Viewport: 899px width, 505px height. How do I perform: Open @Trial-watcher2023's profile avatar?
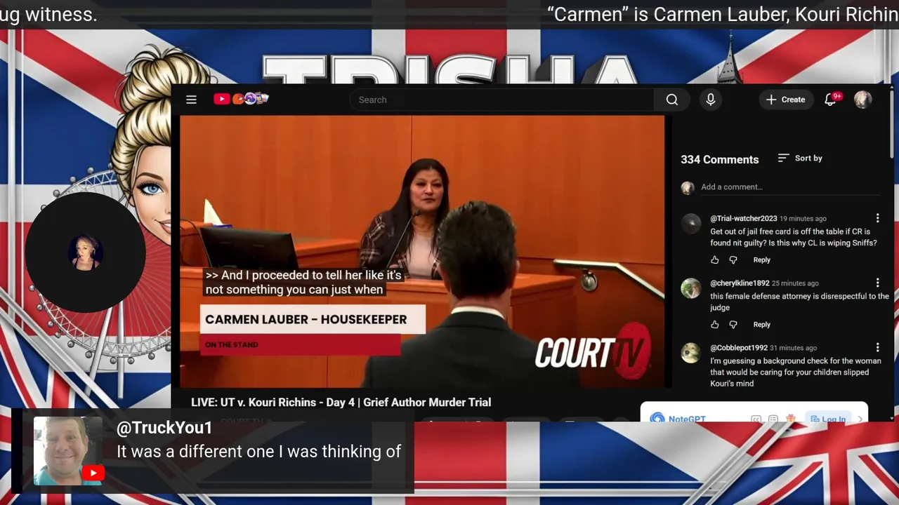click(691, 224)
